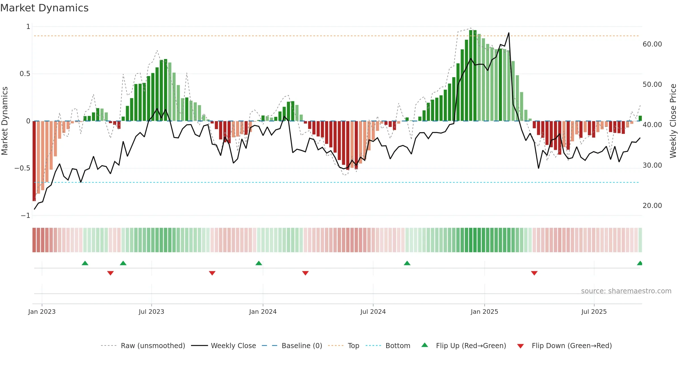Click the −1 left axis tick label
681x383 pixels.
(x=25, y=216)
